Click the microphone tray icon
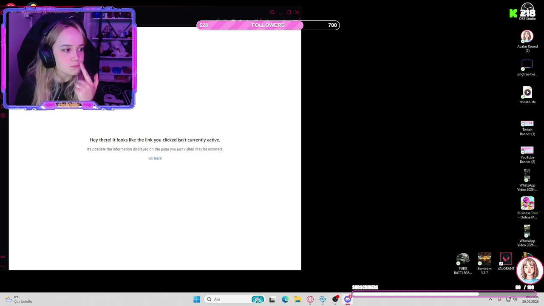The width and height of the screenshot is (544, 306). pyautogui.click(x=499, y=299)
